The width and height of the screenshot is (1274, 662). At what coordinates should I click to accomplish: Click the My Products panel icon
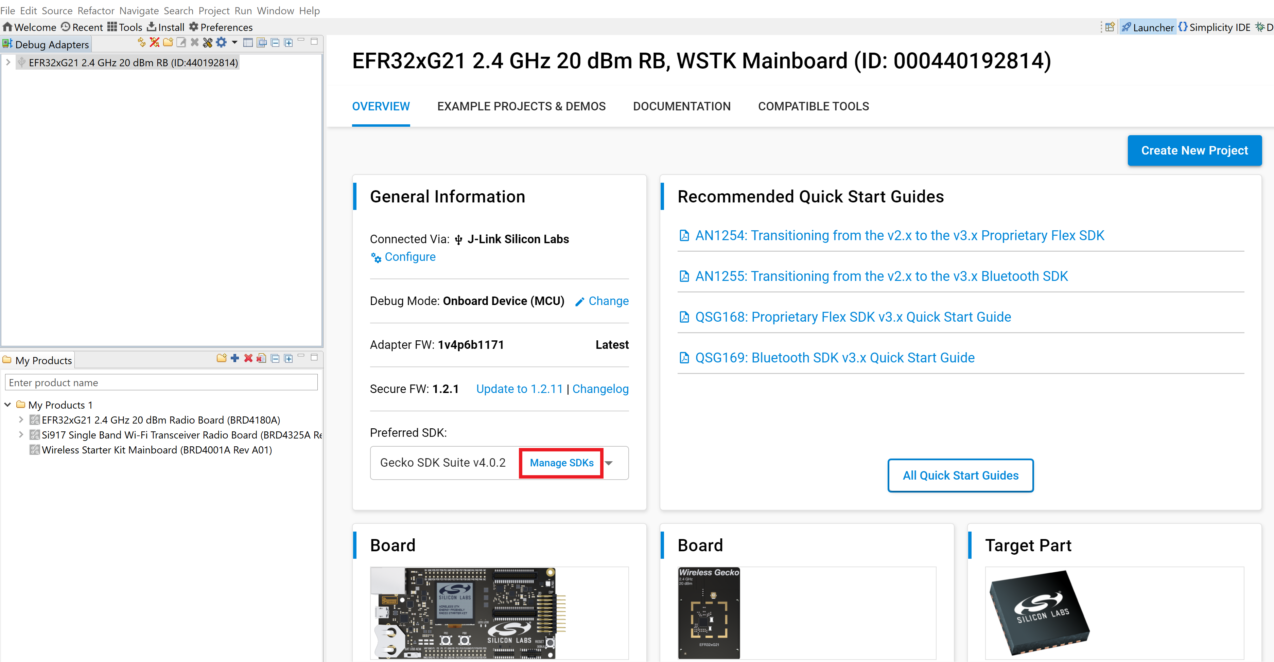[x=7, y=360]
